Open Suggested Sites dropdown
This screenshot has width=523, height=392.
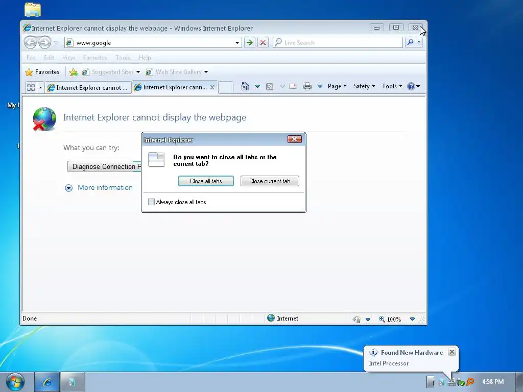point(111,72)
